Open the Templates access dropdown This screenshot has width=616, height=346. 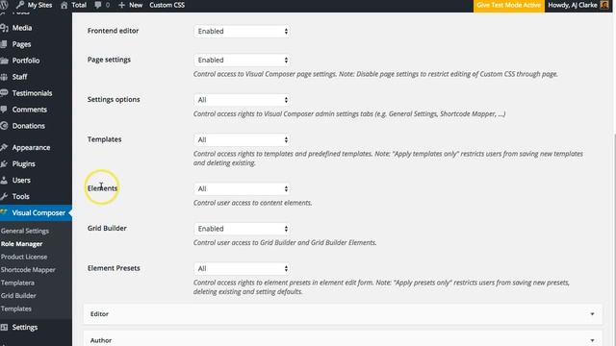pyautogui.click(x=242, y=140)
